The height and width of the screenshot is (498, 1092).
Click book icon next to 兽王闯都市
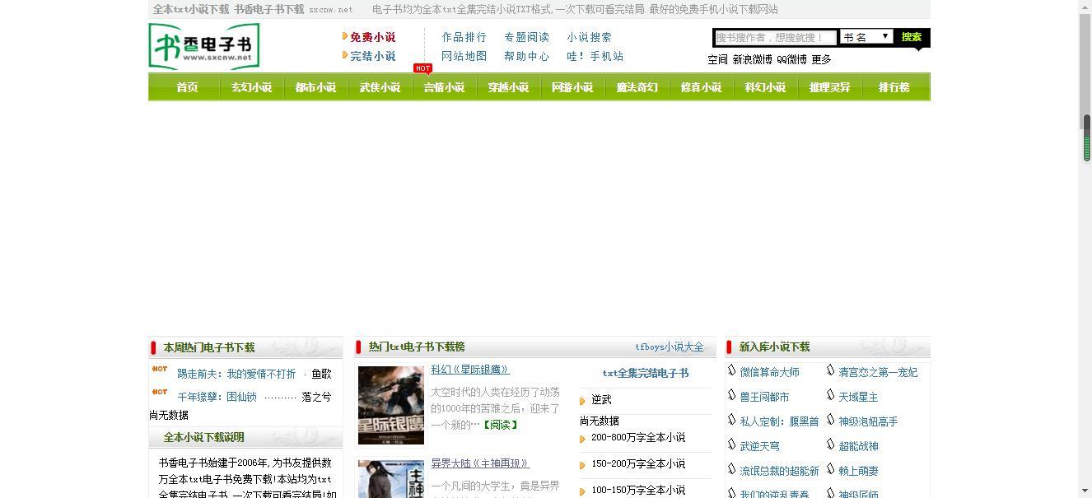[731, 396]
